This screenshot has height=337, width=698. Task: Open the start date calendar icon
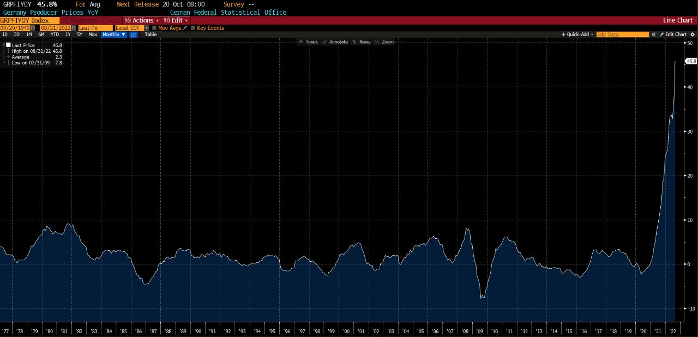pos(33,28)
